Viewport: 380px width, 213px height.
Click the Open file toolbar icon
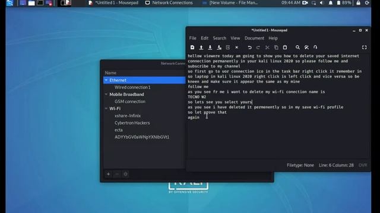click(201, 47)
